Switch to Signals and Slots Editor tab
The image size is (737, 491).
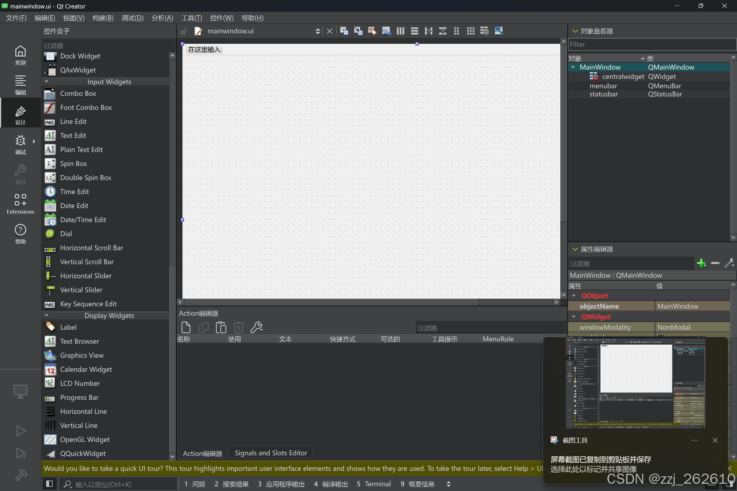click(271, 453)
